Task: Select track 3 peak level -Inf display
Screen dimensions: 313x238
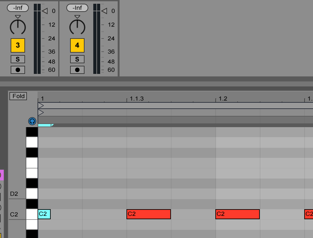Action: tap(18, 8)
